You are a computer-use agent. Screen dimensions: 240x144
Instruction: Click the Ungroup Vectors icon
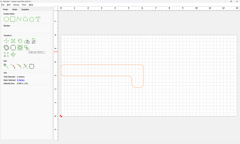coord(27,48)
